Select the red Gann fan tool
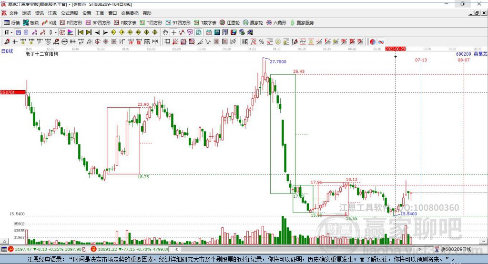The width and height of the screenshot is (488, 264). [176, 41]
